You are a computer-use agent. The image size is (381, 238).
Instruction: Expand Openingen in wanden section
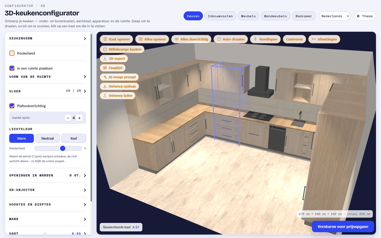point(48,175)
